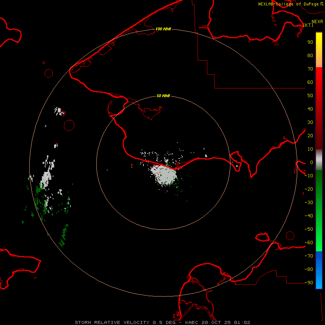The image size is (325, 325).
Task: Click the 70 value on the velocity scale
Action: pos(310,69)
